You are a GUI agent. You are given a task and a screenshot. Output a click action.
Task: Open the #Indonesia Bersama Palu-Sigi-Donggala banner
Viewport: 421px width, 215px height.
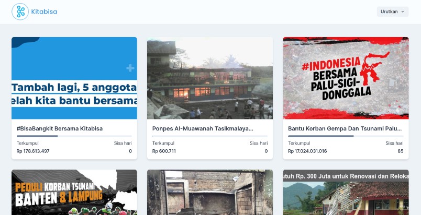coord(346,78)
